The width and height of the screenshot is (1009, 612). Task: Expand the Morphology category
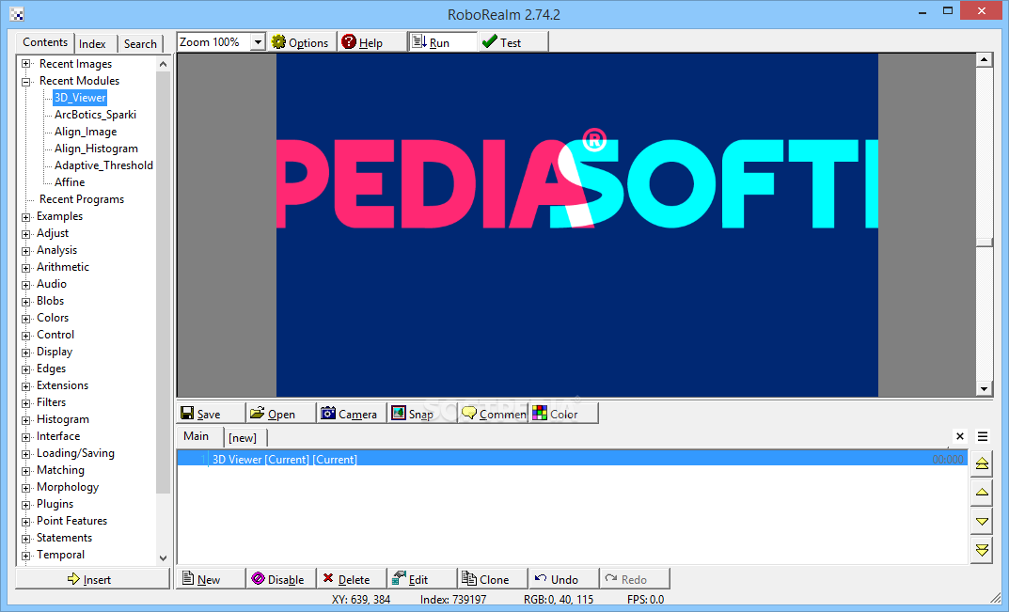click(x=25, y=488)
